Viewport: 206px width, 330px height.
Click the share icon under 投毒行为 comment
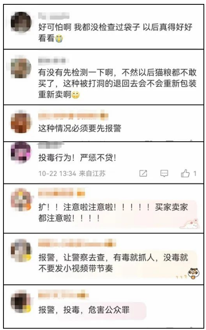click(143, 173)
